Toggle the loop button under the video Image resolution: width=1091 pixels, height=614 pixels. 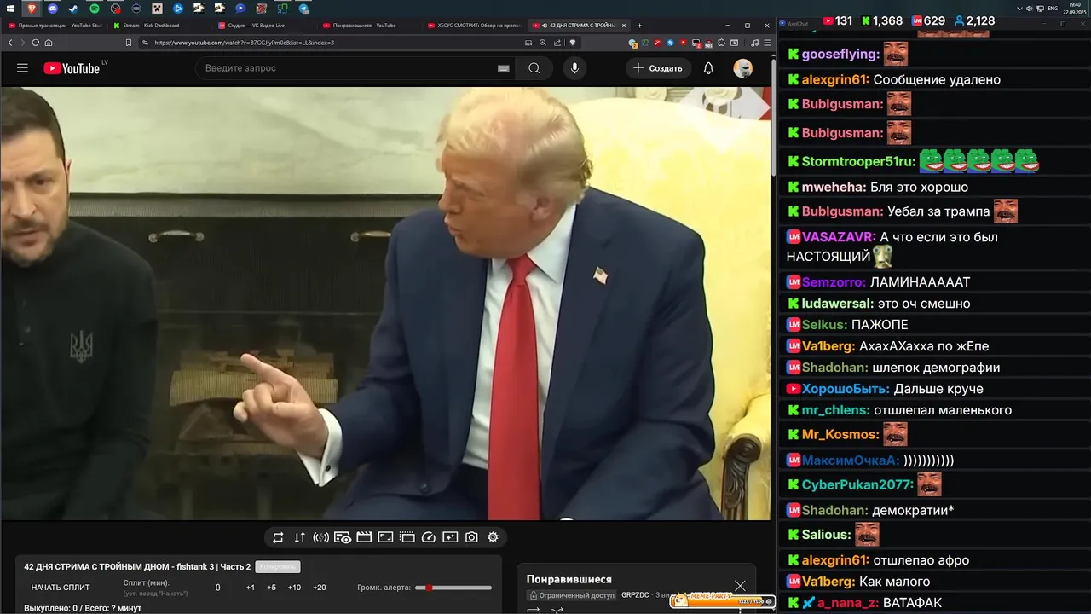(x=278, y=537)
